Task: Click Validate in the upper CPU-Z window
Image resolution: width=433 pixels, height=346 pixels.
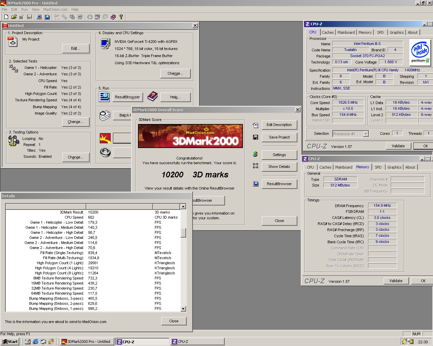Action: (x=398, y=146)
